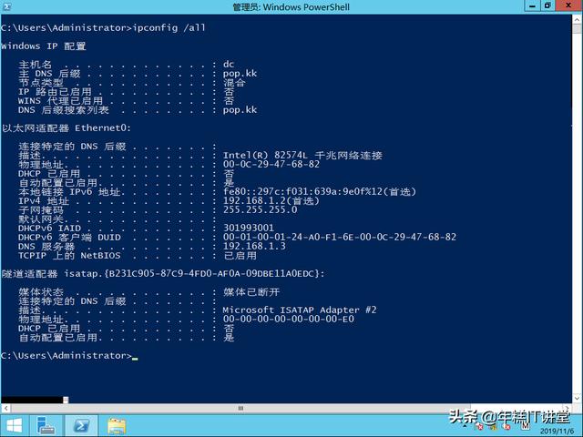This screenshot has width=583, height=437.
Task: Open the Start menu on the taskbar
Action: click(x=15, y=426)
